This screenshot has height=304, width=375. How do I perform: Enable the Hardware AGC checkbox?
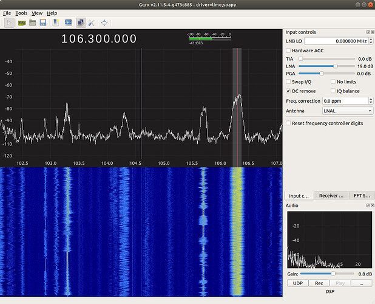point(289,50)
